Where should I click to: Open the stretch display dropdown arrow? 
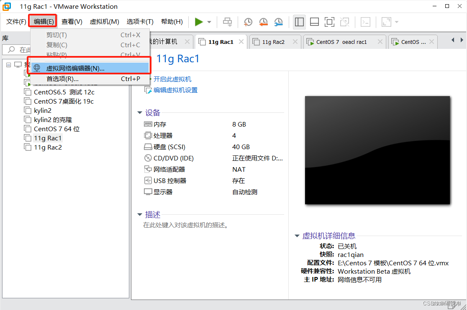pyautogui.click(x=396, y=22)
